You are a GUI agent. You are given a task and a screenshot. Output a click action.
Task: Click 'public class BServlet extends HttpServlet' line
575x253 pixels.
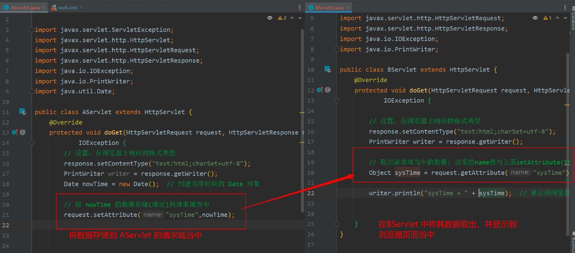(419, 70)
